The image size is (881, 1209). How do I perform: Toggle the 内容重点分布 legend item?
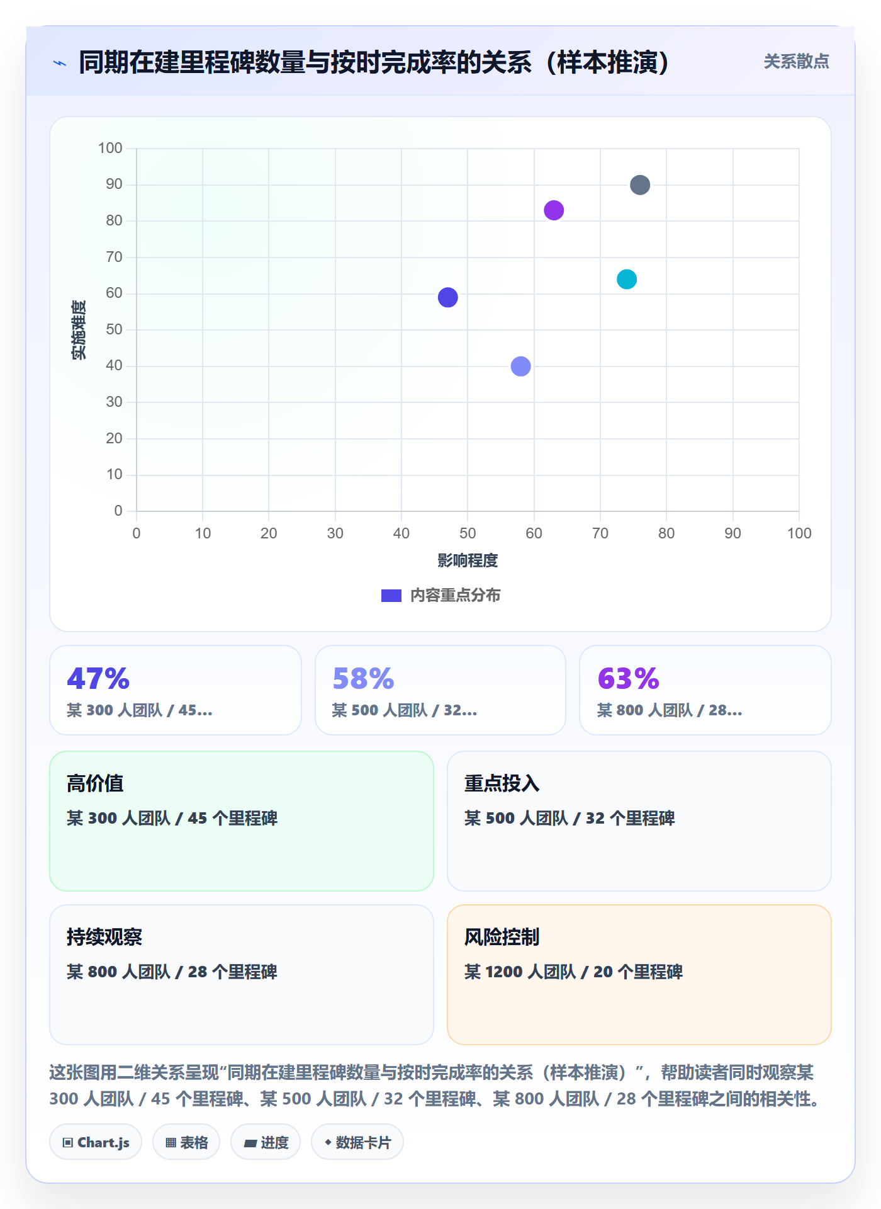(441, 595)
